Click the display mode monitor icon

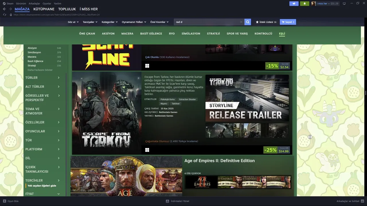click(344, 3)
